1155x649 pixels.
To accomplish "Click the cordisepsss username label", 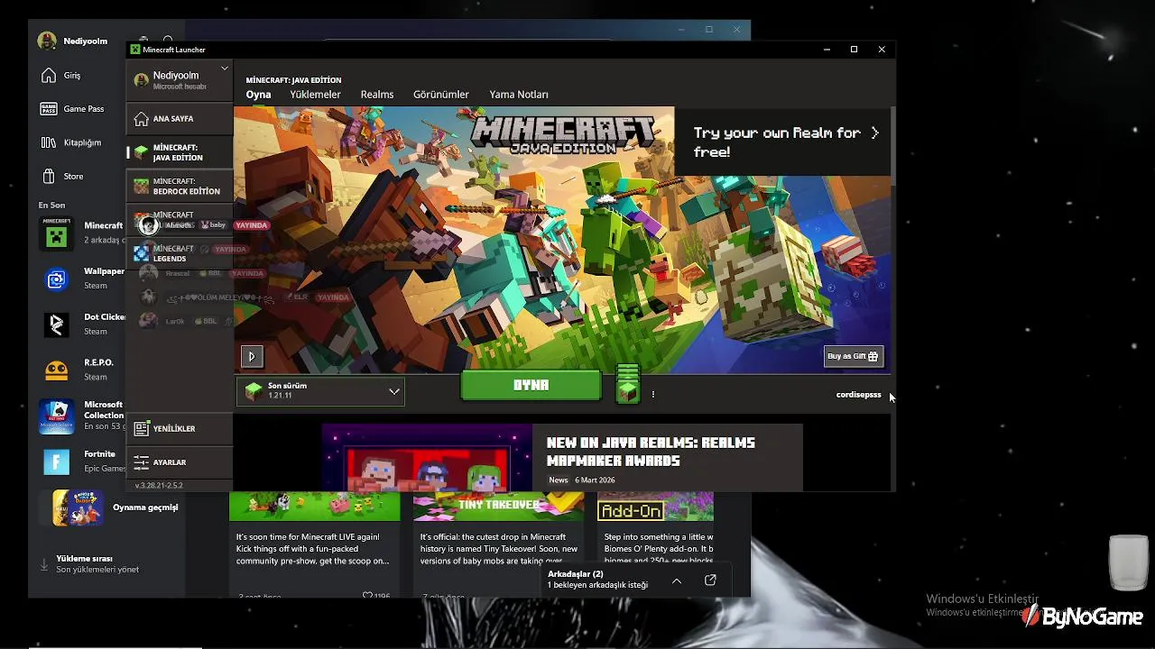I will [x=858, y=395].
